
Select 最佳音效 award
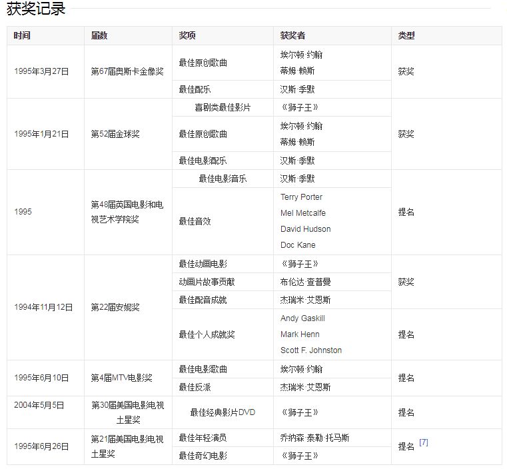click(195, 221)
